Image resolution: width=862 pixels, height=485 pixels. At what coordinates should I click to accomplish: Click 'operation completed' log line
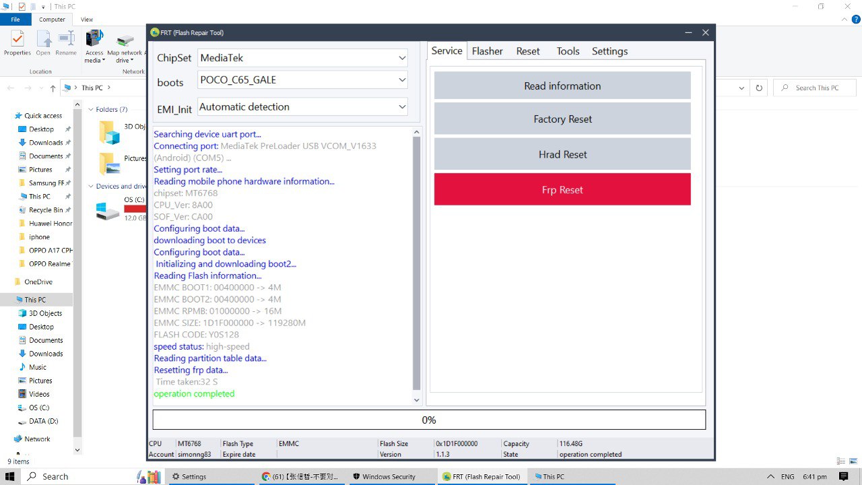194,393
